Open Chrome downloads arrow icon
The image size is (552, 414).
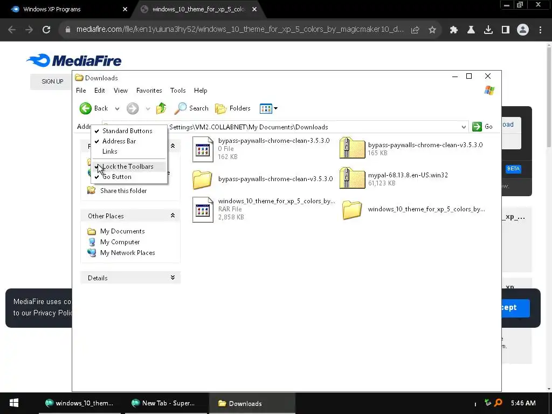click(488, 30)
